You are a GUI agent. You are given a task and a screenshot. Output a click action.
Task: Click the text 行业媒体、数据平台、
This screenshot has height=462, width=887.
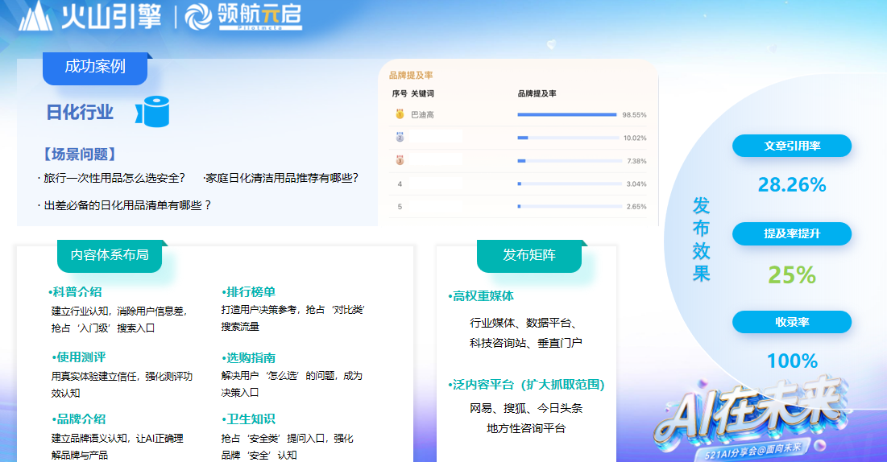click(x=524, y=323)
